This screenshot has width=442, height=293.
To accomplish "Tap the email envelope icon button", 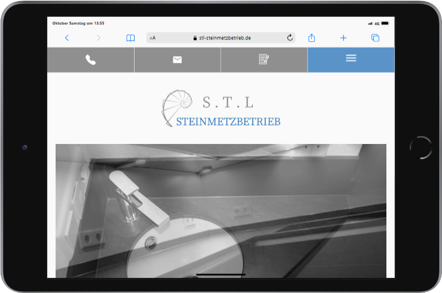I will click(177, 60).
